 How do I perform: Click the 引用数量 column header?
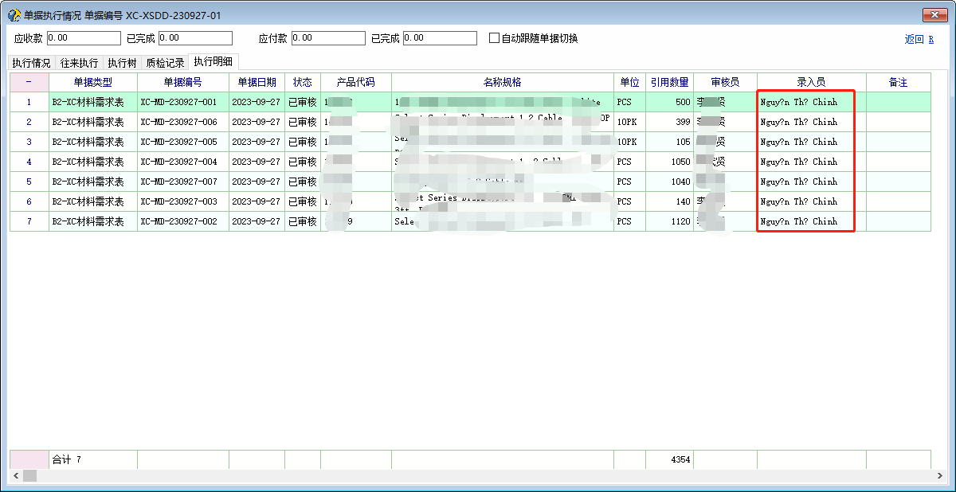[668, 82]
